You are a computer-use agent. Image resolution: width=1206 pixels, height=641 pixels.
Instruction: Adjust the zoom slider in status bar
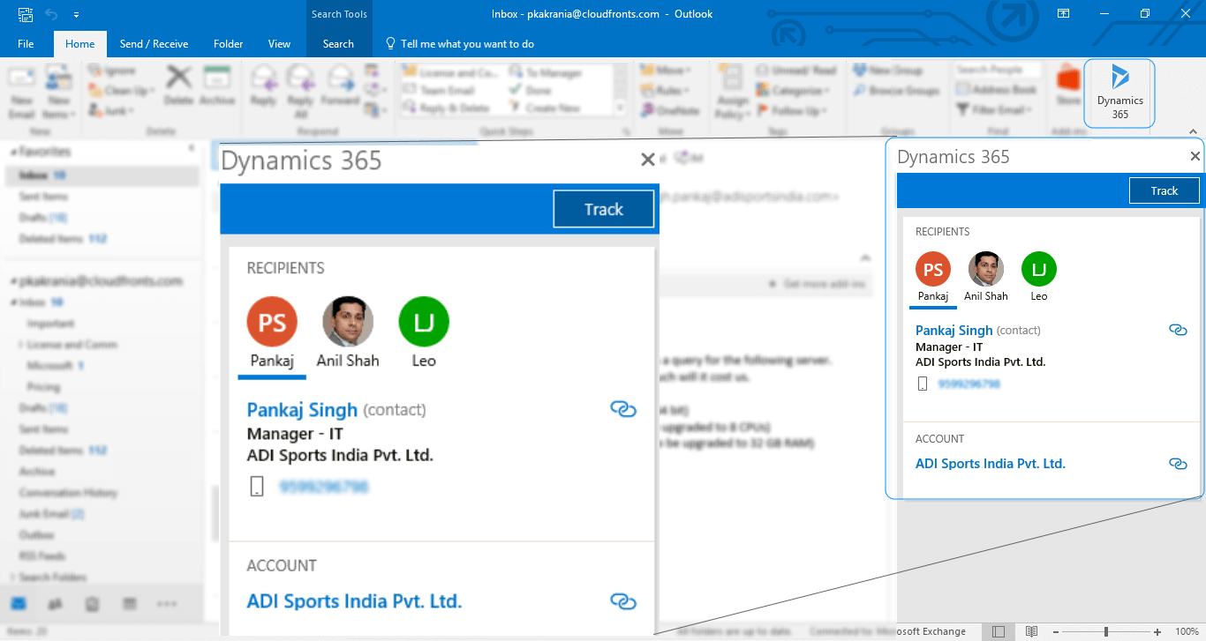[1107, 631]
